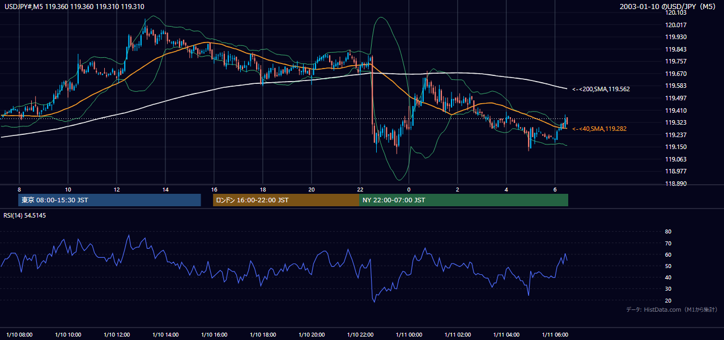Click RSI scale label 30
Screen dimensions: 724x340
coord(668,289)
